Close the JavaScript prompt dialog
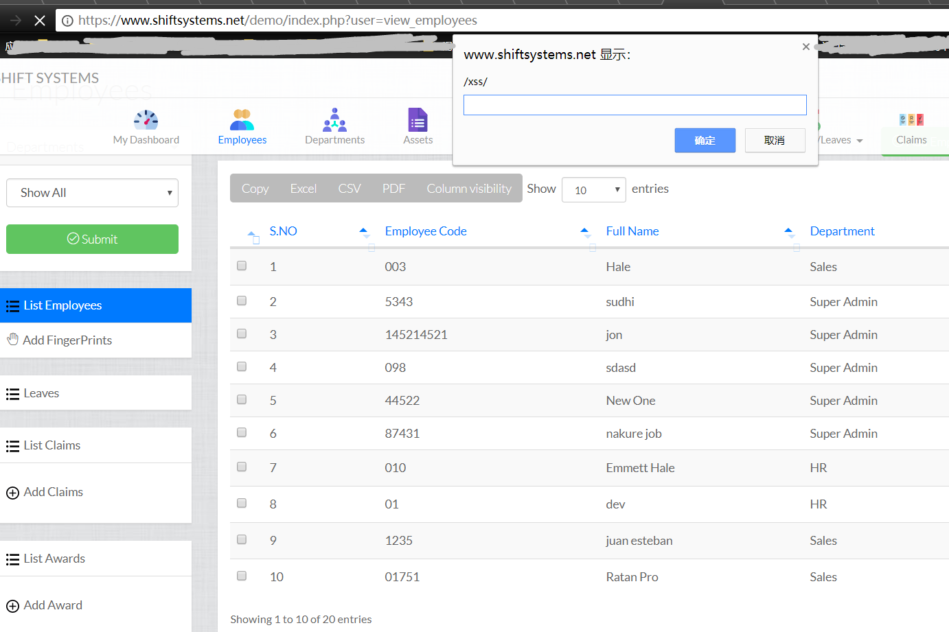Screen dimensions: 949x632 806,47
